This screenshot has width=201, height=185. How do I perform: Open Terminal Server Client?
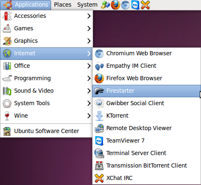coord(147,153)
